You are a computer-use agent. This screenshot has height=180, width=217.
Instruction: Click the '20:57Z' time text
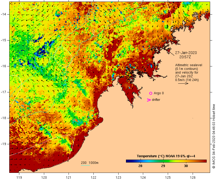pyautogui.click(x=185, y=57)
